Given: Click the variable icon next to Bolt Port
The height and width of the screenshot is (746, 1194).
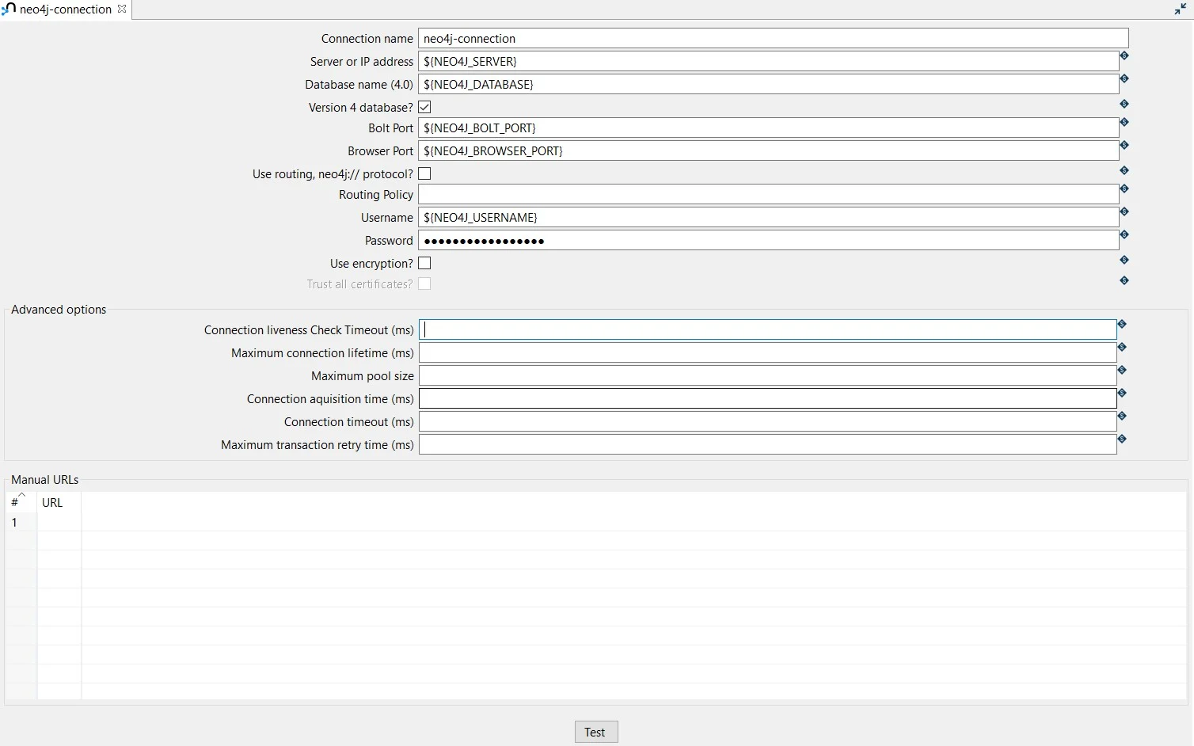Looking at the screenshot, I should point(1124,123).
